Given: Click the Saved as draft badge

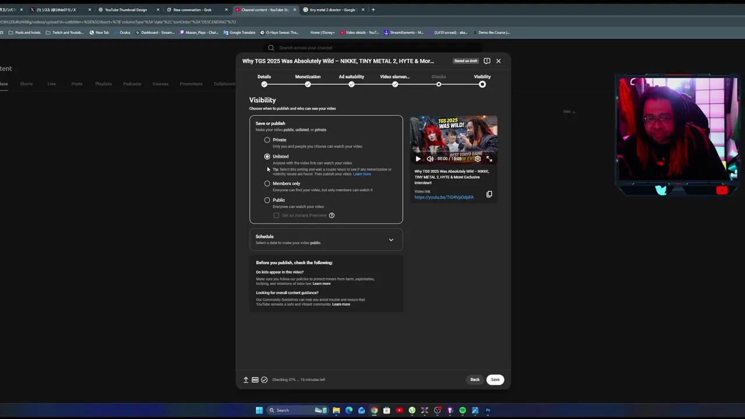Looking at the screenshot, I should (466, 61).
